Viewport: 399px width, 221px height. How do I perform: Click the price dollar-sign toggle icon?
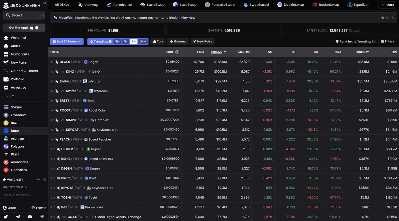tap(177, 52)
